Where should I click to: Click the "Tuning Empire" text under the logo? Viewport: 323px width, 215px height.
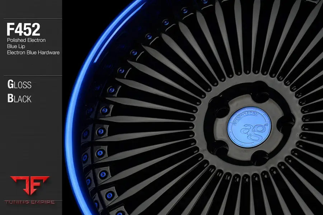click(x=29, y=202)
